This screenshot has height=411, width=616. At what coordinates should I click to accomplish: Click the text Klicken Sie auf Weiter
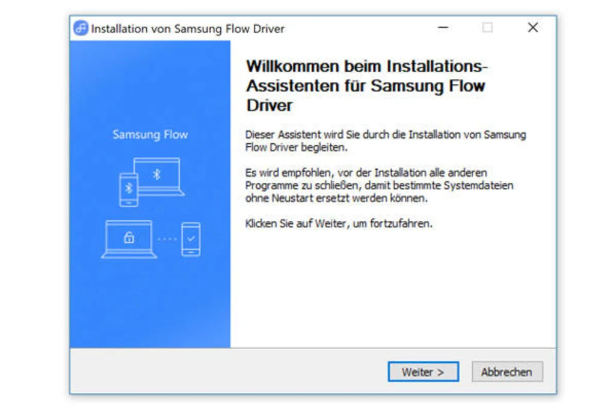(x=296, y=224)
